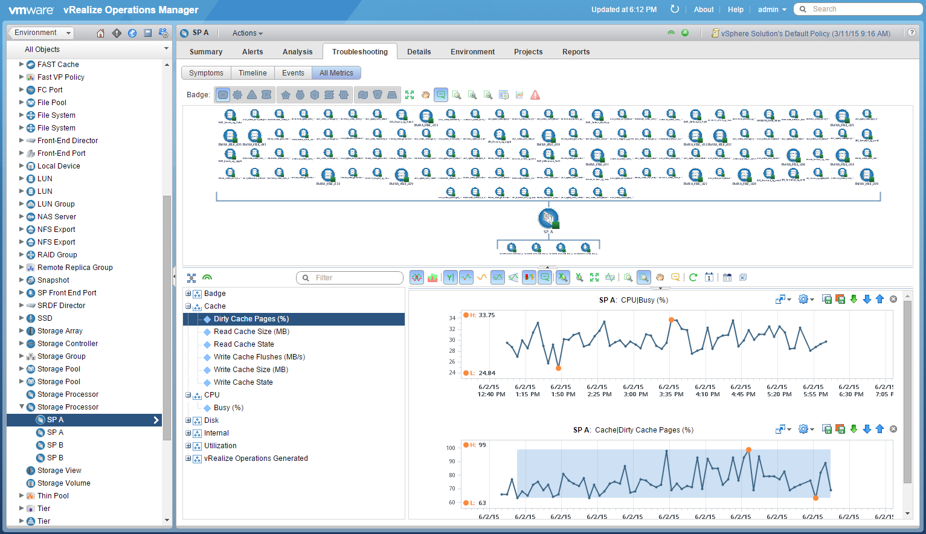
Task: Move CPU Busy chart down with blue arrow
Action: 867,299
